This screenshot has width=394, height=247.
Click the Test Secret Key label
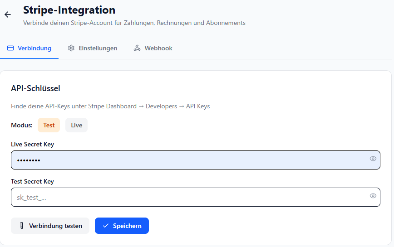32,182
